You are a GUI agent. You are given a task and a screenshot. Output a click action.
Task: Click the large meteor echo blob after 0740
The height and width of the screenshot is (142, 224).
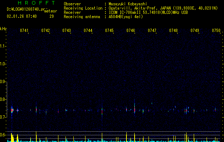click(x=12, y=110)
